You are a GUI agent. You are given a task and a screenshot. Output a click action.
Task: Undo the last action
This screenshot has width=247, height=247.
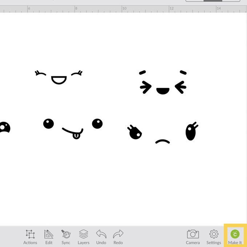pyautogui.click(x=101, y=236)
